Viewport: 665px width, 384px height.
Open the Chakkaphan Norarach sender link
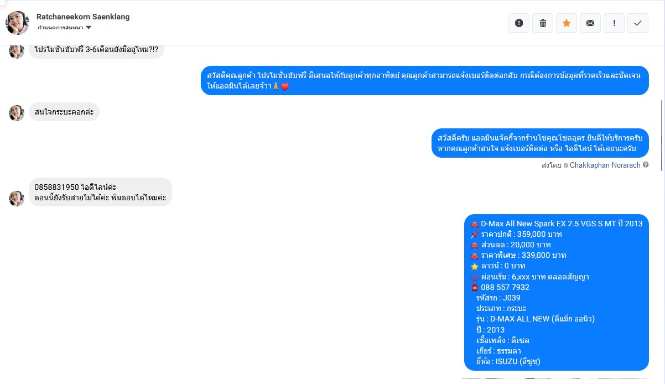(605, 165)
